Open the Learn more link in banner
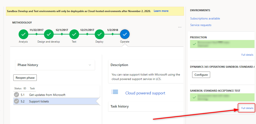This screenshot has width=256, height=124. (161, 11)
